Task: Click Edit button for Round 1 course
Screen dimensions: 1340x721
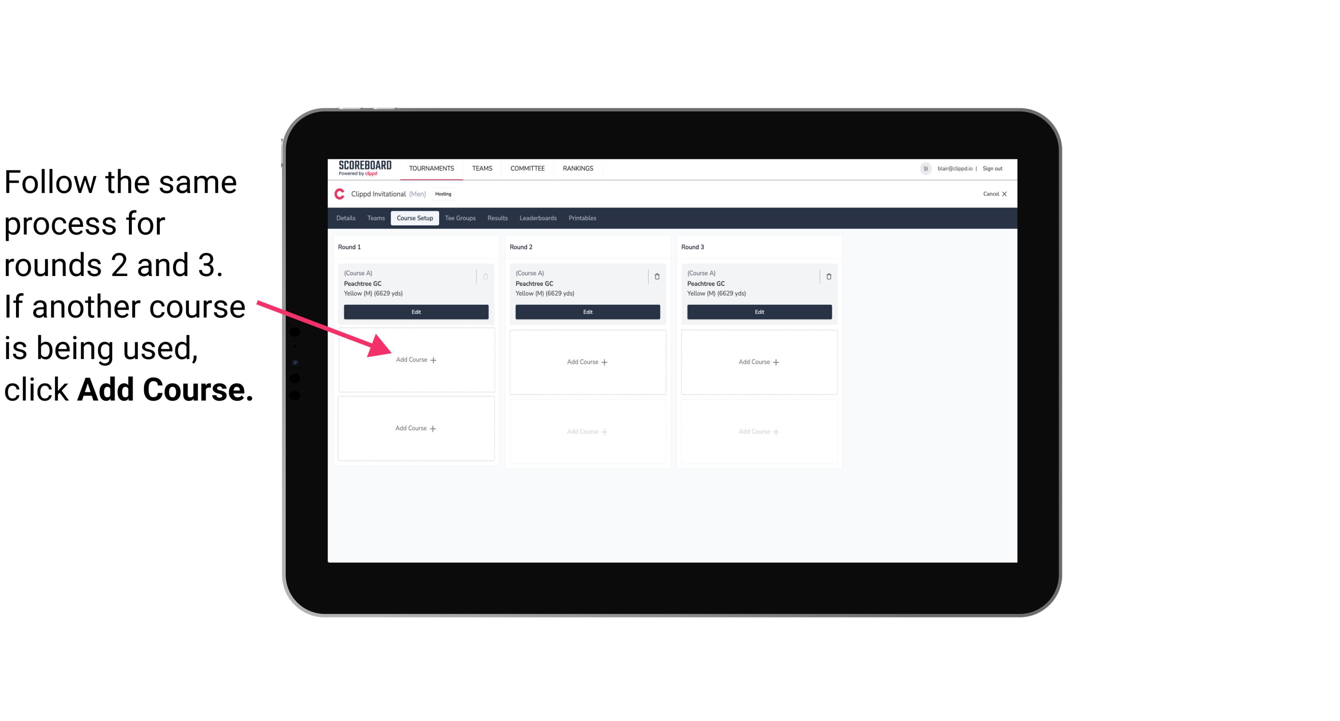Action: 415,312
